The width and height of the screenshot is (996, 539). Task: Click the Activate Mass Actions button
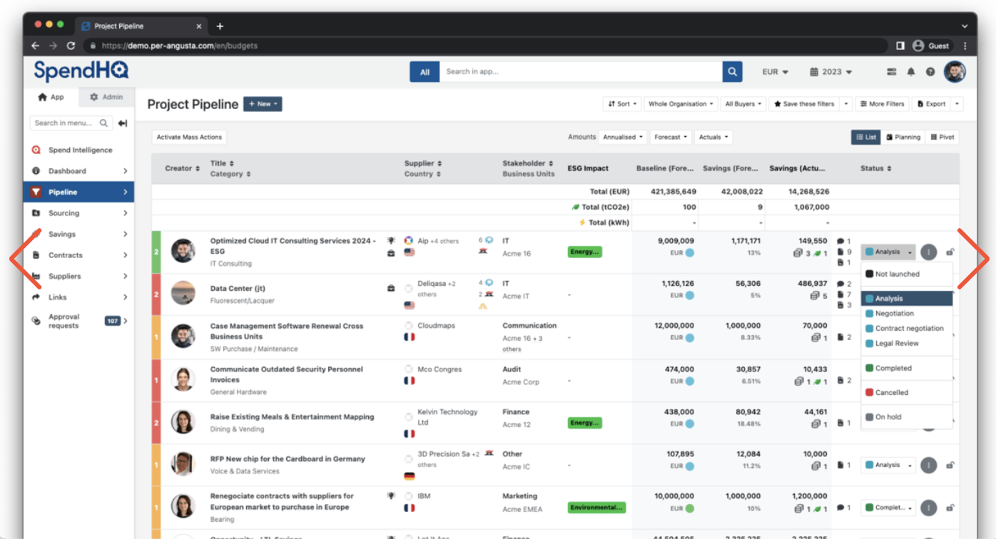189,137
